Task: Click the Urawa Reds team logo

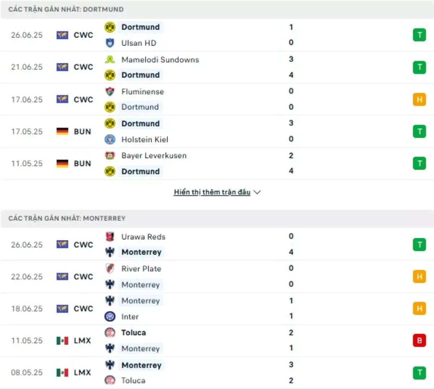Action: [x=110, y=237]
